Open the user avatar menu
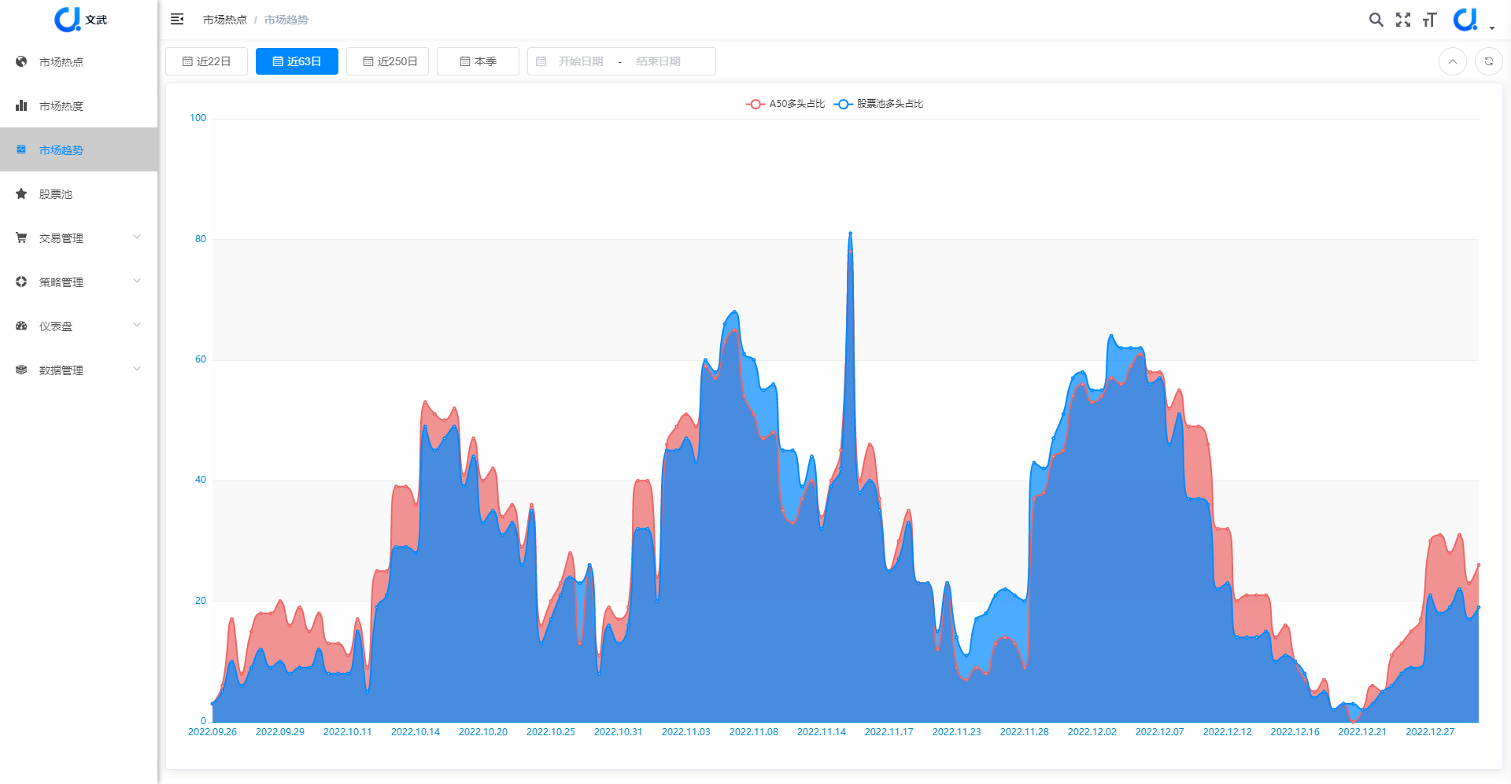The image size is (1511, 784). tap(1465, 20)
